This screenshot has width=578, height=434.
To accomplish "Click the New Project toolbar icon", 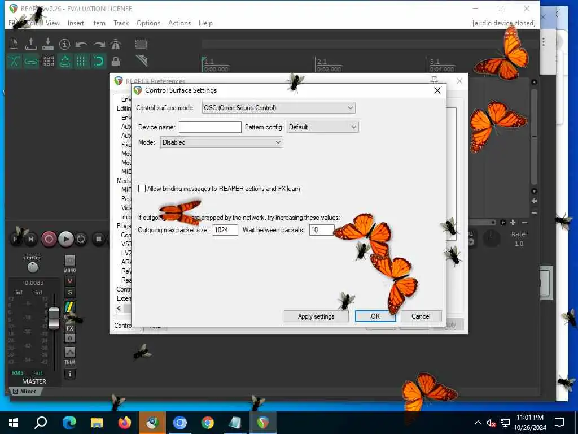I will [x=14, y=44].
